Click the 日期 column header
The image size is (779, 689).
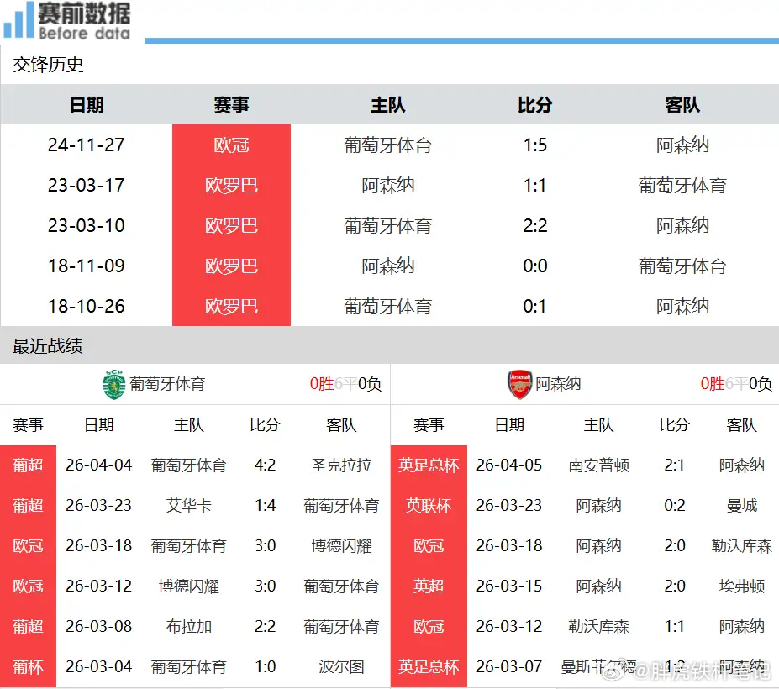(87, 104)
